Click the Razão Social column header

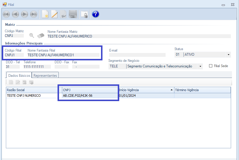(32, 90)
